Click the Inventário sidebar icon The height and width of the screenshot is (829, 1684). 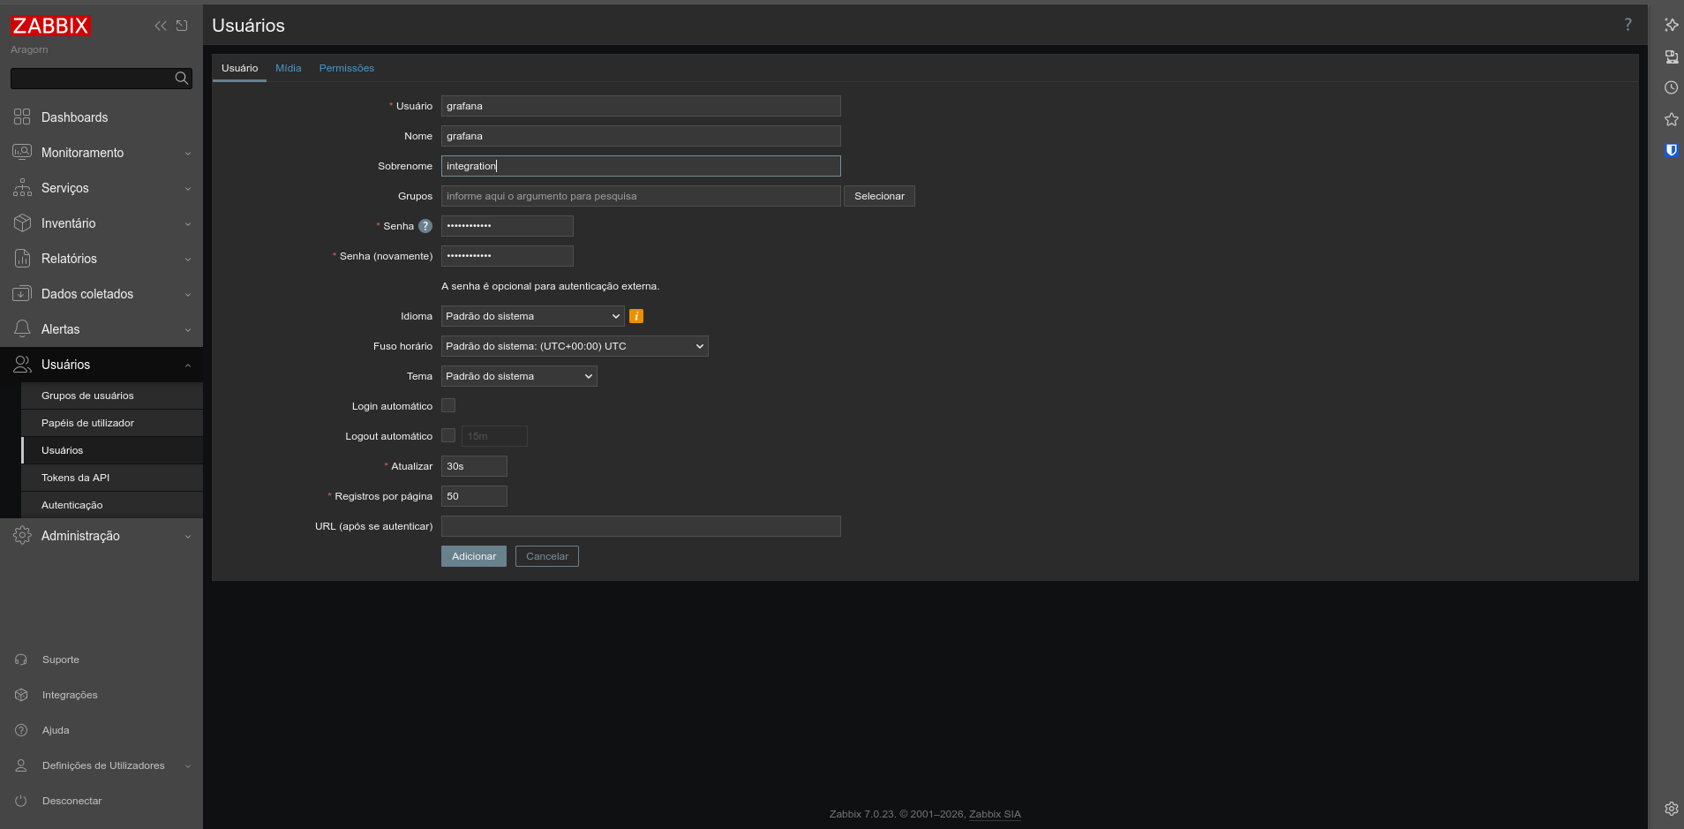tap(22, 222)
